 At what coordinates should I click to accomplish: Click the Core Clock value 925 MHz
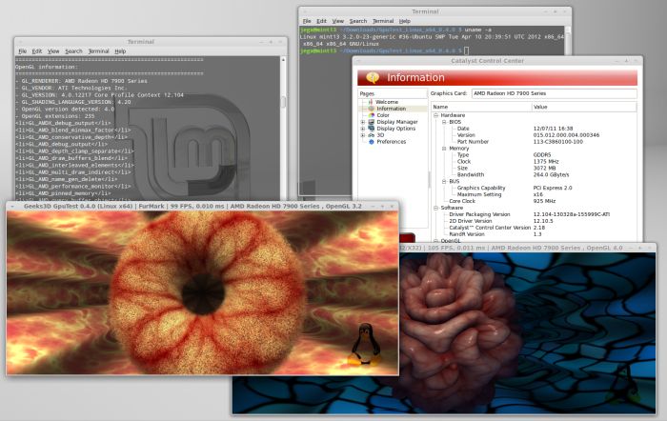pyautogui.click(x=544, y=201)
